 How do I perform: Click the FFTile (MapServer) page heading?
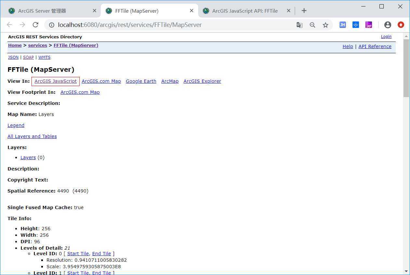point(41,69)
